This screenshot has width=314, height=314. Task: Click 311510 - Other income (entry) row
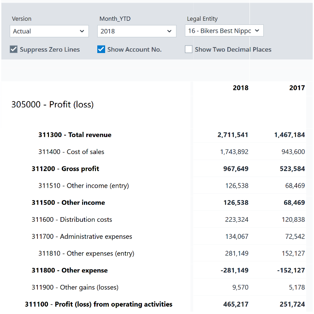[x=83, y=186]
